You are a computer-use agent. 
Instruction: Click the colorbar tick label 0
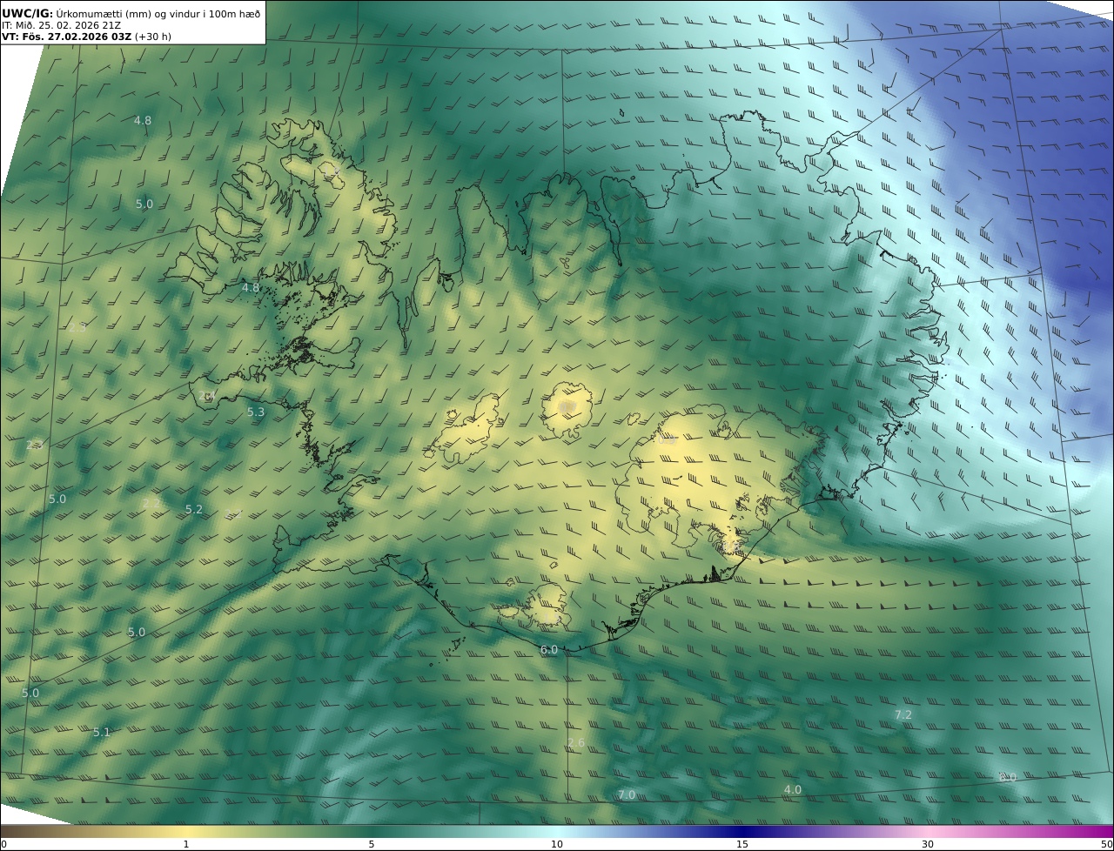tap(3, 845)
